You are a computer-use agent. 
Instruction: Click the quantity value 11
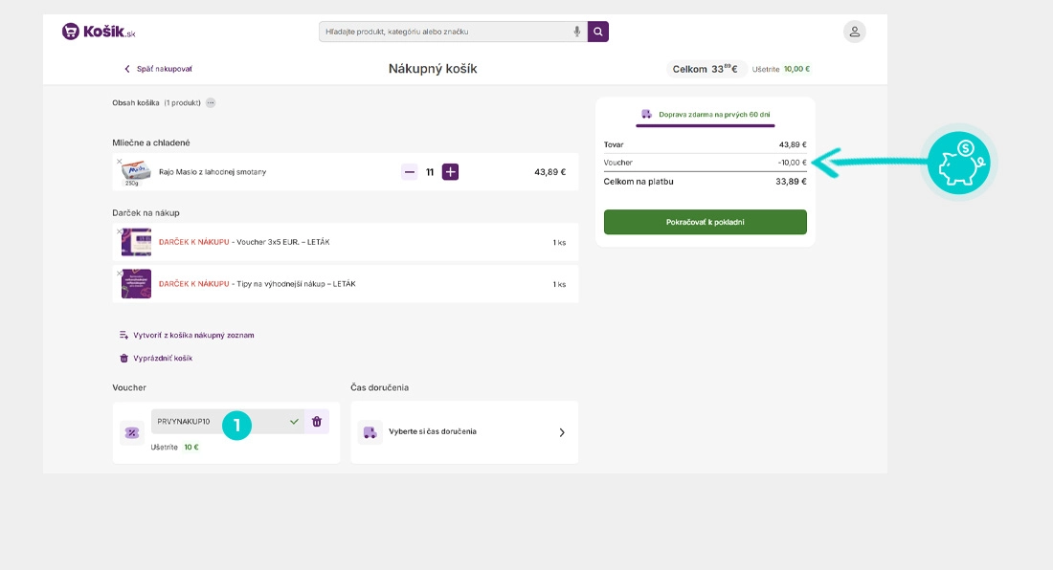(x=430, y=172)
